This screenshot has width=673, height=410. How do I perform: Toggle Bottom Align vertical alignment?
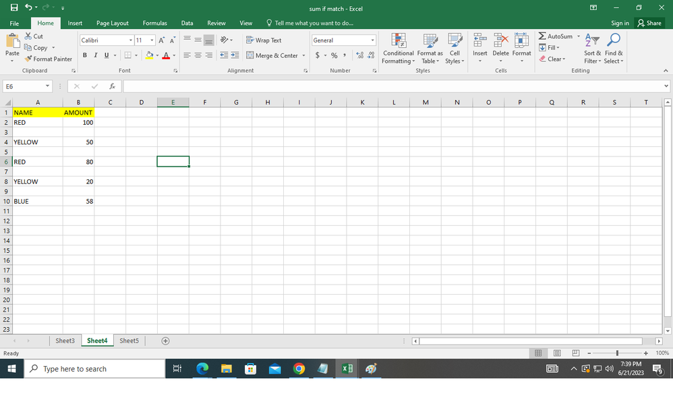(208, 40)
